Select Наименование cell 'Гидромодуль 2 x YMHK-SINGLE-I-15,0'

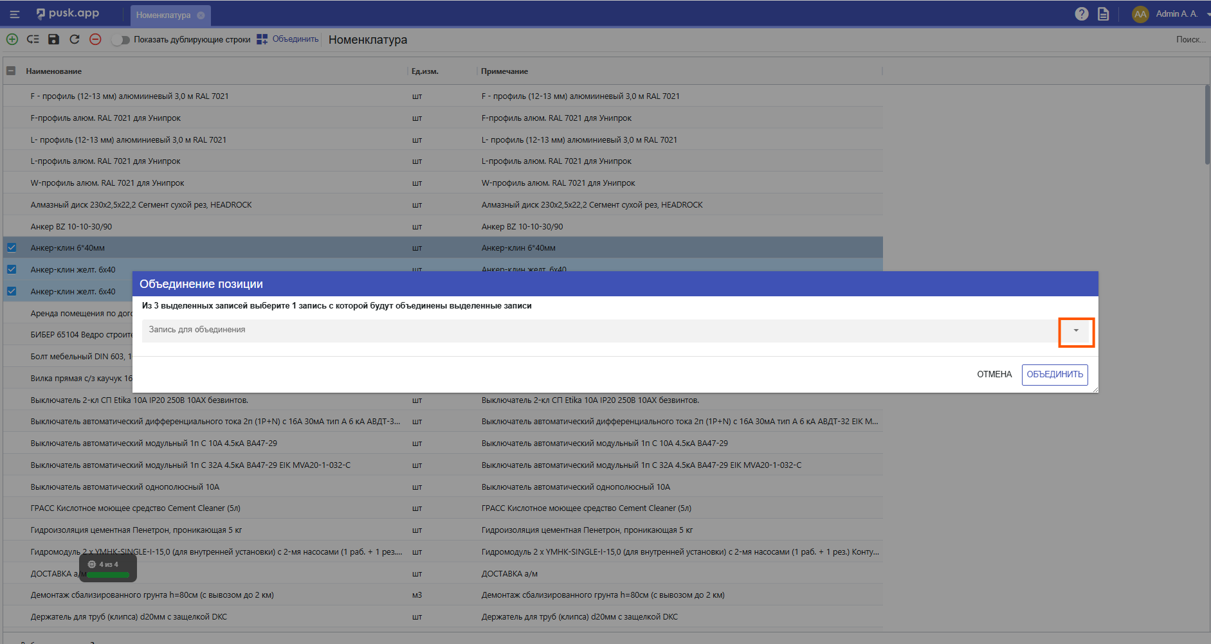[x=217, y=552]
